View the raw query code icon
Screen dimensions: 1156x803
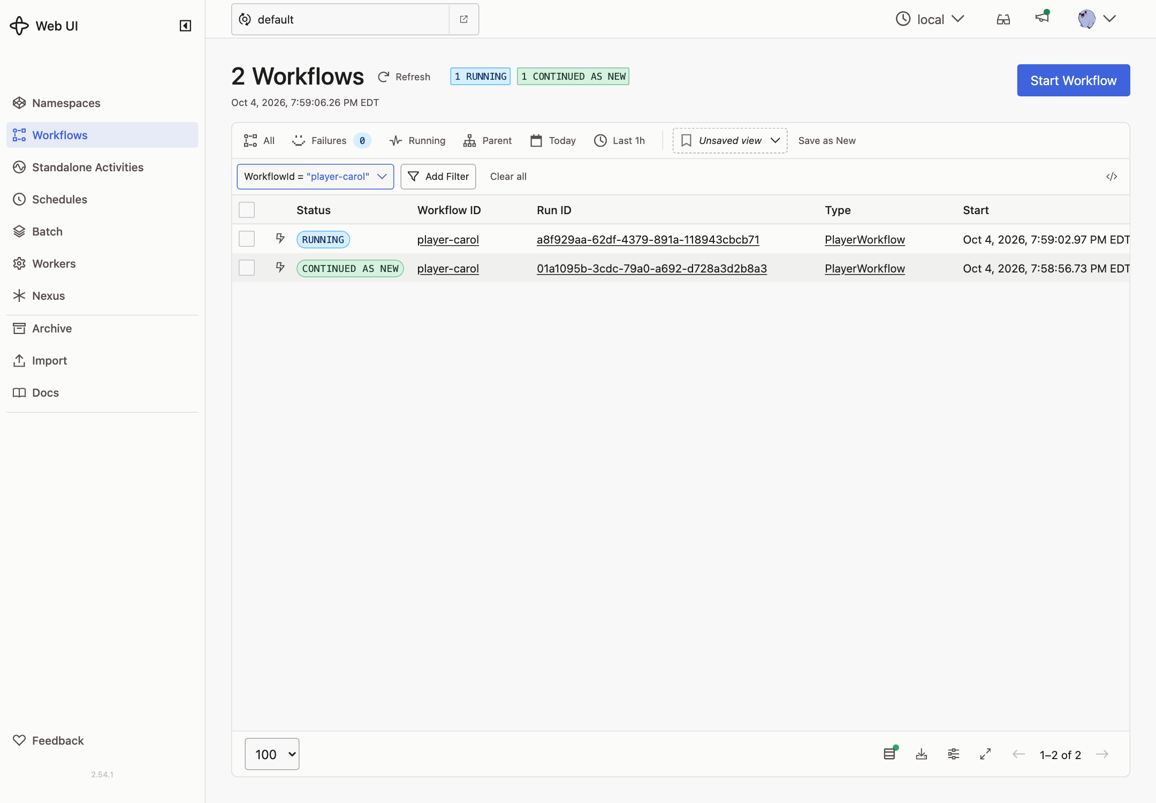1112,177
